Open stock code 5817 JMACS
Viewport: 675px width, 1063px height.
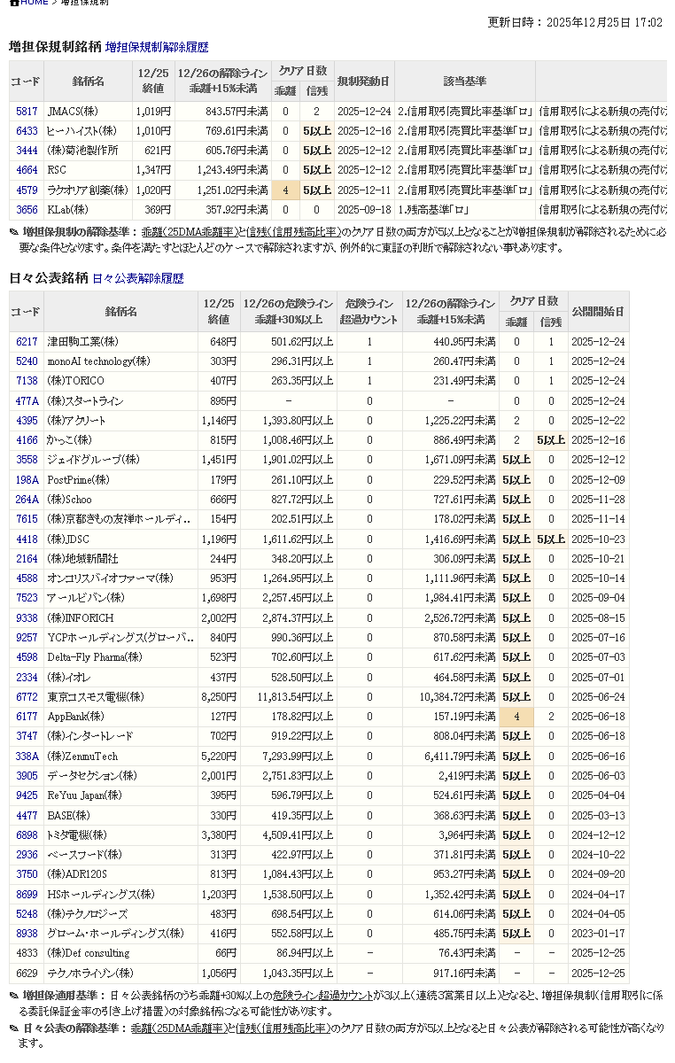coord(27,112)
